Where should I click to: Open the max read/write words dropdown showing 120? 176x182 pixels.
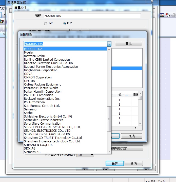[x=92, y=155]
